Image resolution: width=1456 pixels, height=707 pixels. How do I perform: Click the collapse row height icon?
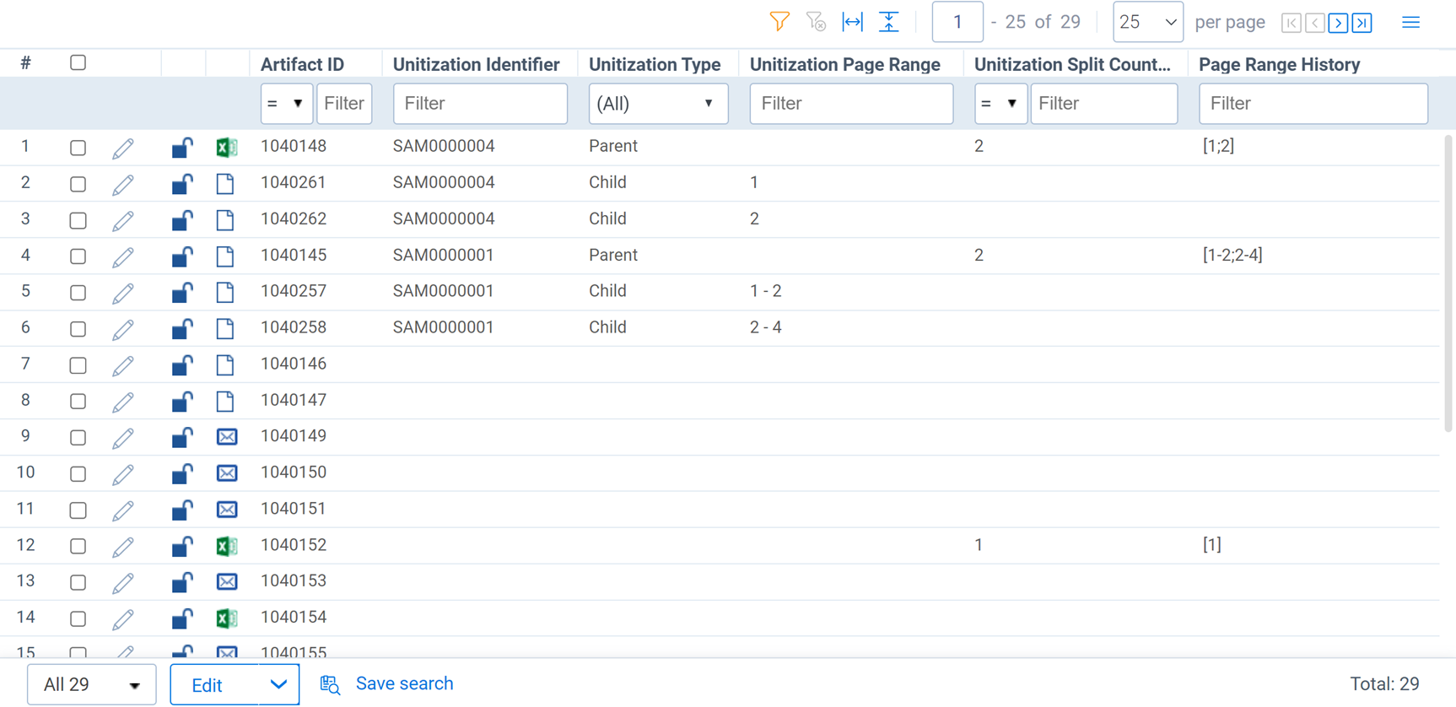[889, 22]
